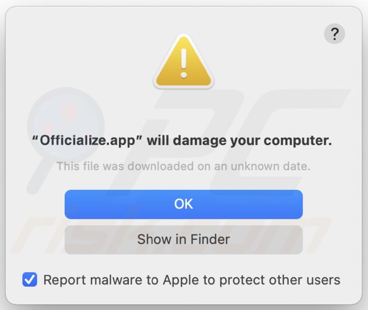The height and width of the screenshot is (310, 368).
Task: Click the "Officialize.app" name in the headline
Action: click(87, 141)
